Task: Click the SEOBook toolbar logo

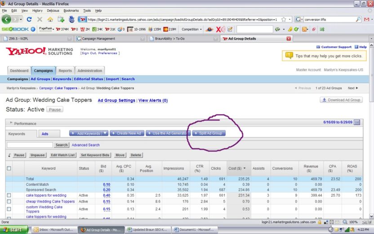Action: pos(15,29)
